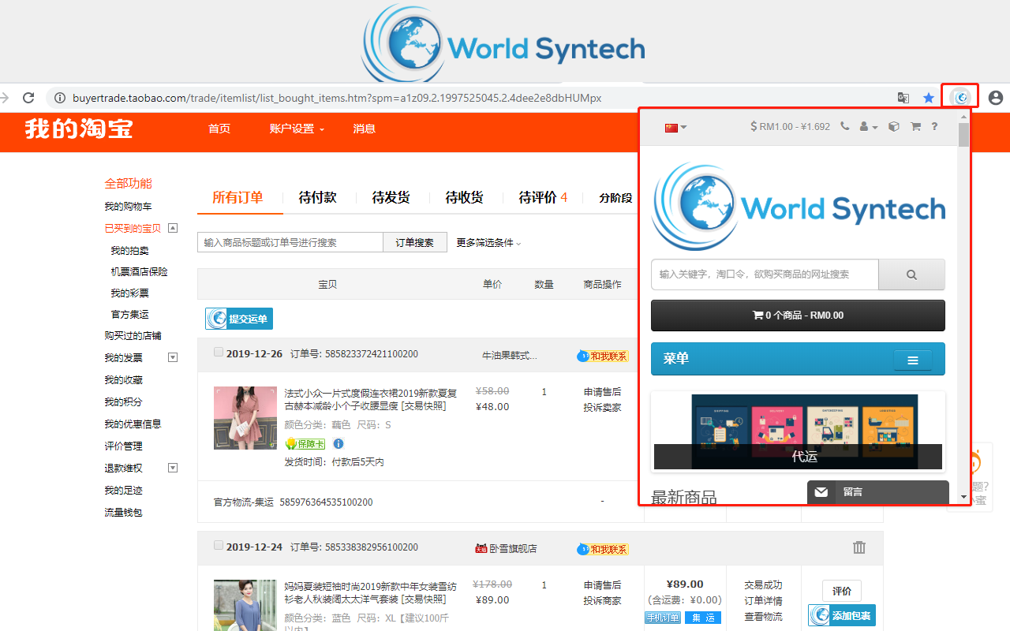Open the World Syntech extension icon
Viewport: 1010px width, 631px height.
[x=960, y=97]
